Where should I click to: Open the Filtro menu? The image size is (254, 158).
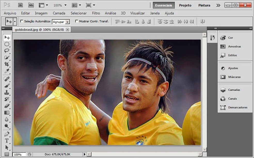96,13
